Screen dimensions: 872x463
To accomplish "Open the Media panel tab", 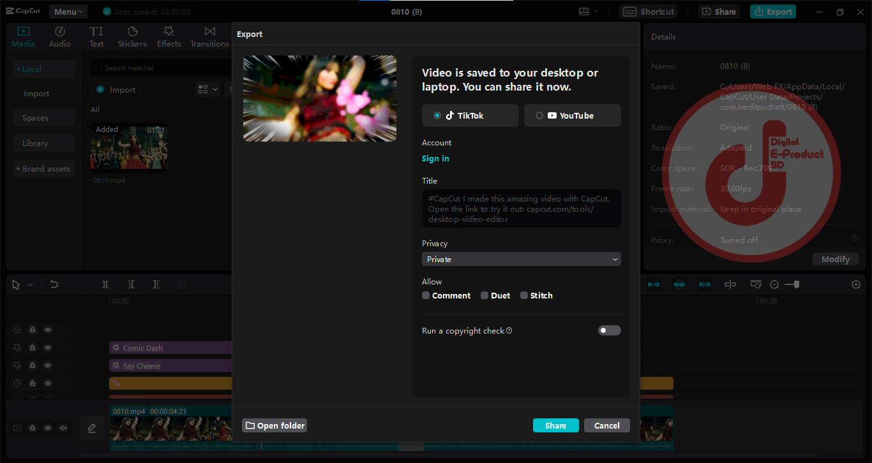I will tap(24, 37).
